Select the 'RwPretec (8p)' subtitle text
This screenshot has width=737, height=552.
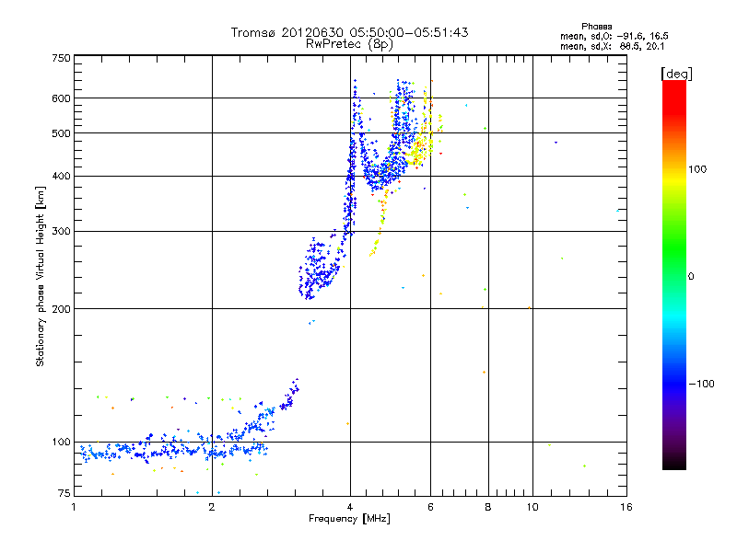click(349, 44)
